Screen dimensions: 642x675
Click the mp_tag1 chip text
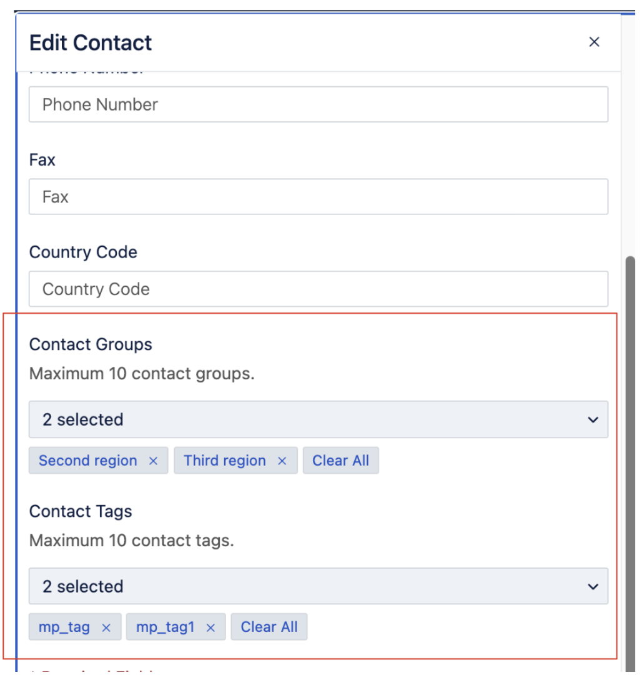coord(165,627)
